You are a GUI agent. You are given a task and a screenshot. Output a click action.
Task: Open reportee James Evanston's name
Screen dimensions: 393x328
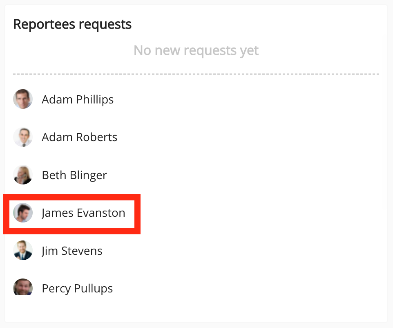83,213
